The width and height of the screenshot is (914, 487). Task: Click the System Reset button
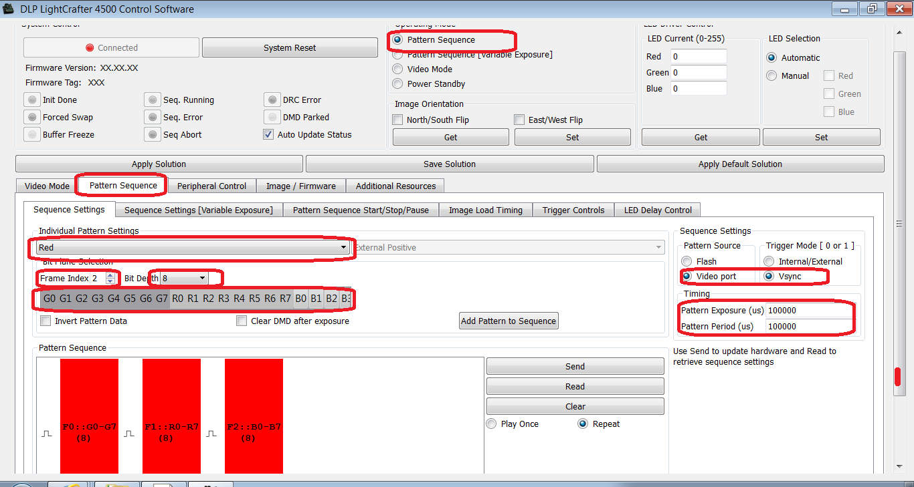click(x=290, y=48)
